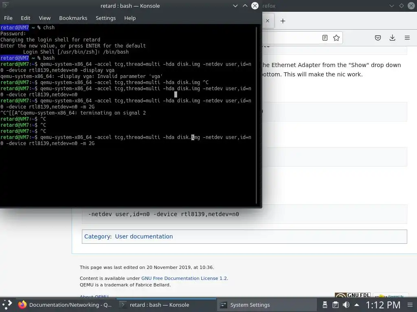
Task: Click the 'Login Shell [/usr/bin/zsh]: /bin/bash' line
Action: click(76, 52)
